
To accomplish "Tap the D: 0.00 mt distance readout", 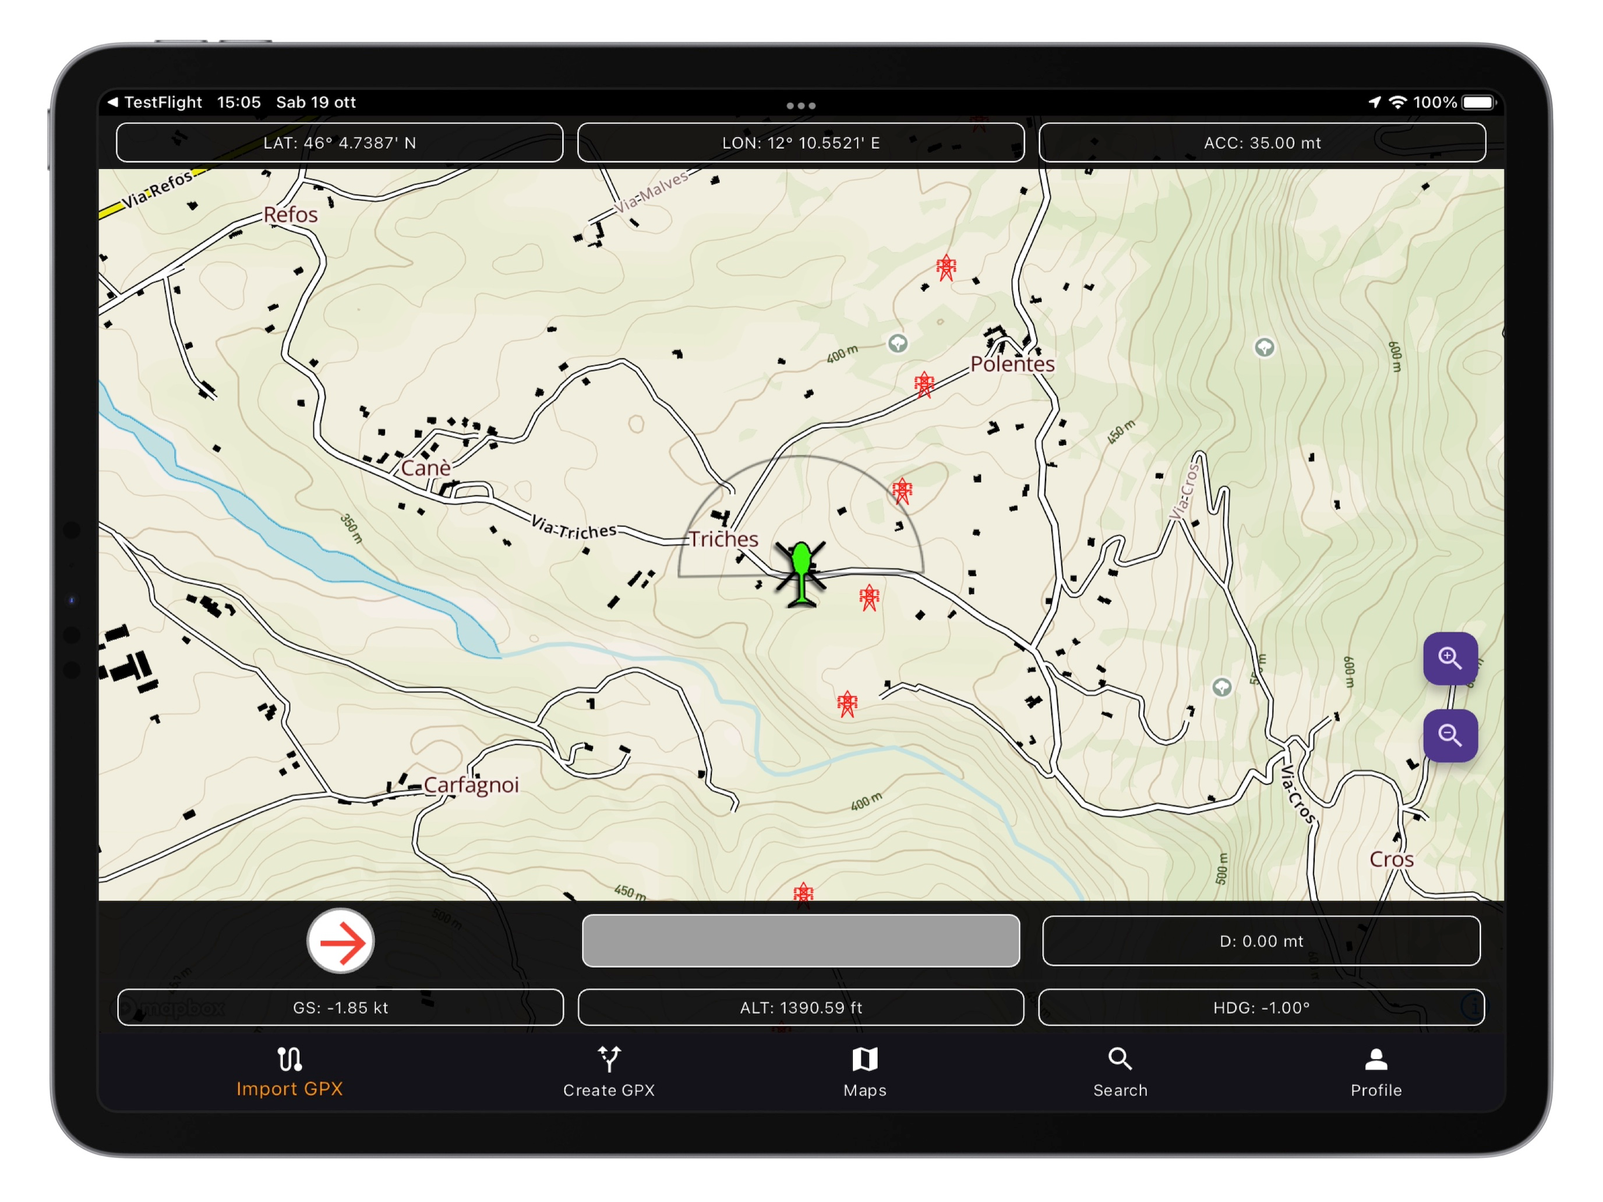I will pyautogui.click(x=1261, y=941).
